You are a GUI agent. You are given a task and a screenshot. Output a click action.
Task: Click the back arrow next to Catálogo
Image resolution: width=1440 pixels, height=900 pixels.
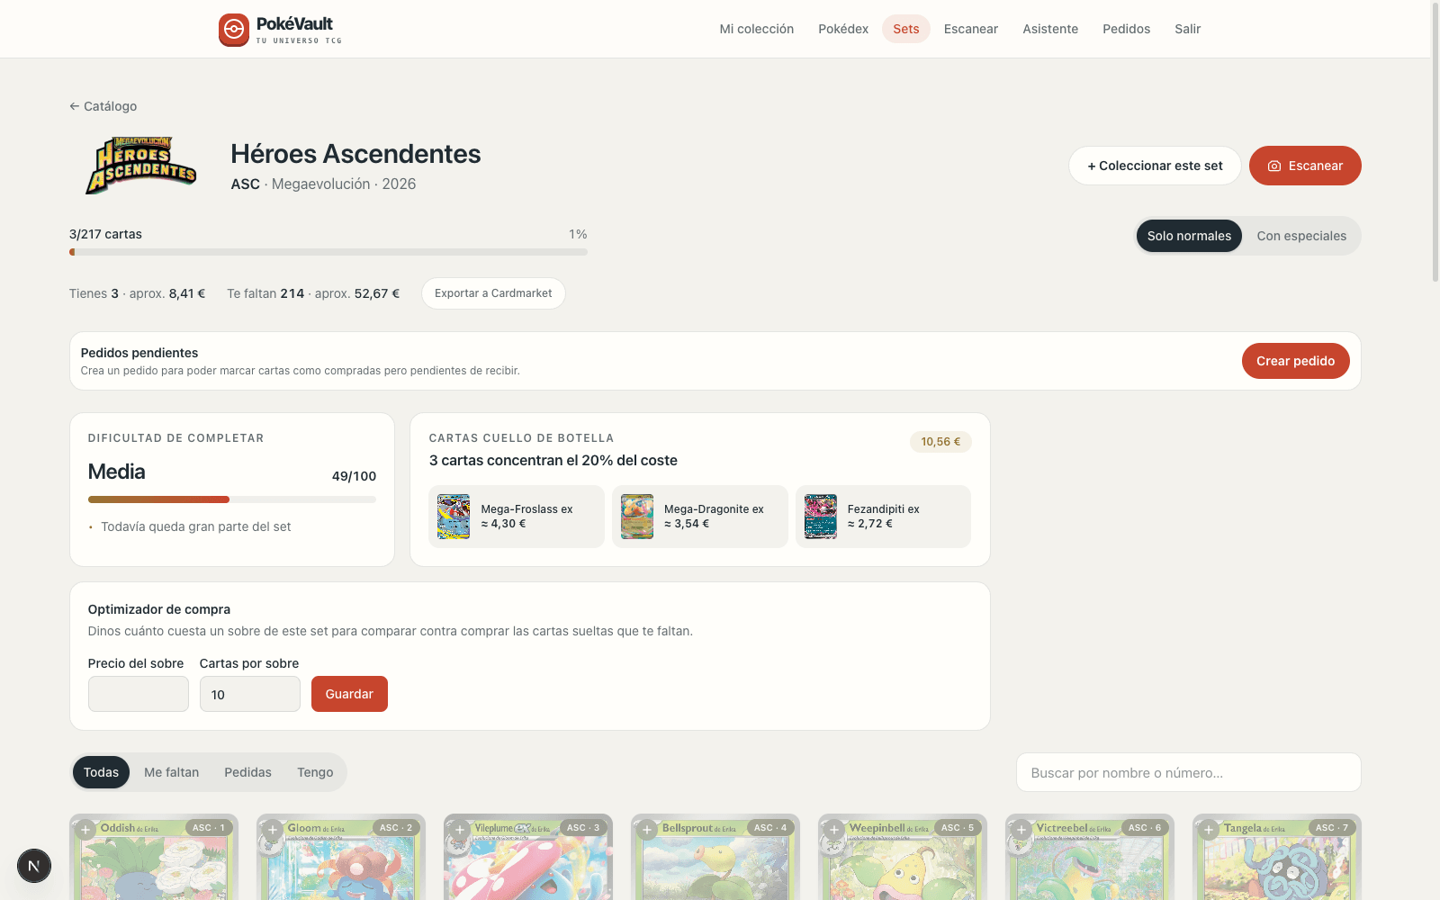pos(75,106)
